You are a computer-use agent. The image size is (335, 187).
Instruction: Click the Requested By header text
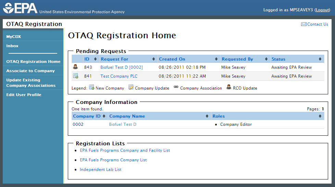tap(237, 59)
